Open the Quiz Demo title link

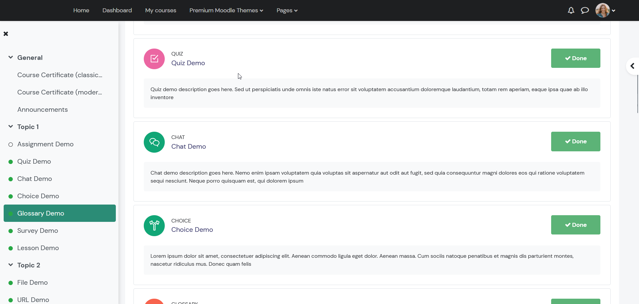click(188, 63)
